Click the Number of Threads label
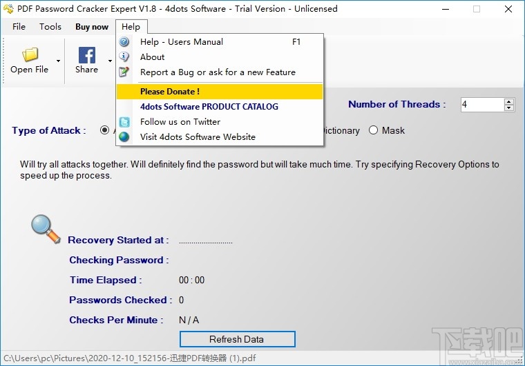The height and width of the screenshot is (366, 525). (397, 104)
